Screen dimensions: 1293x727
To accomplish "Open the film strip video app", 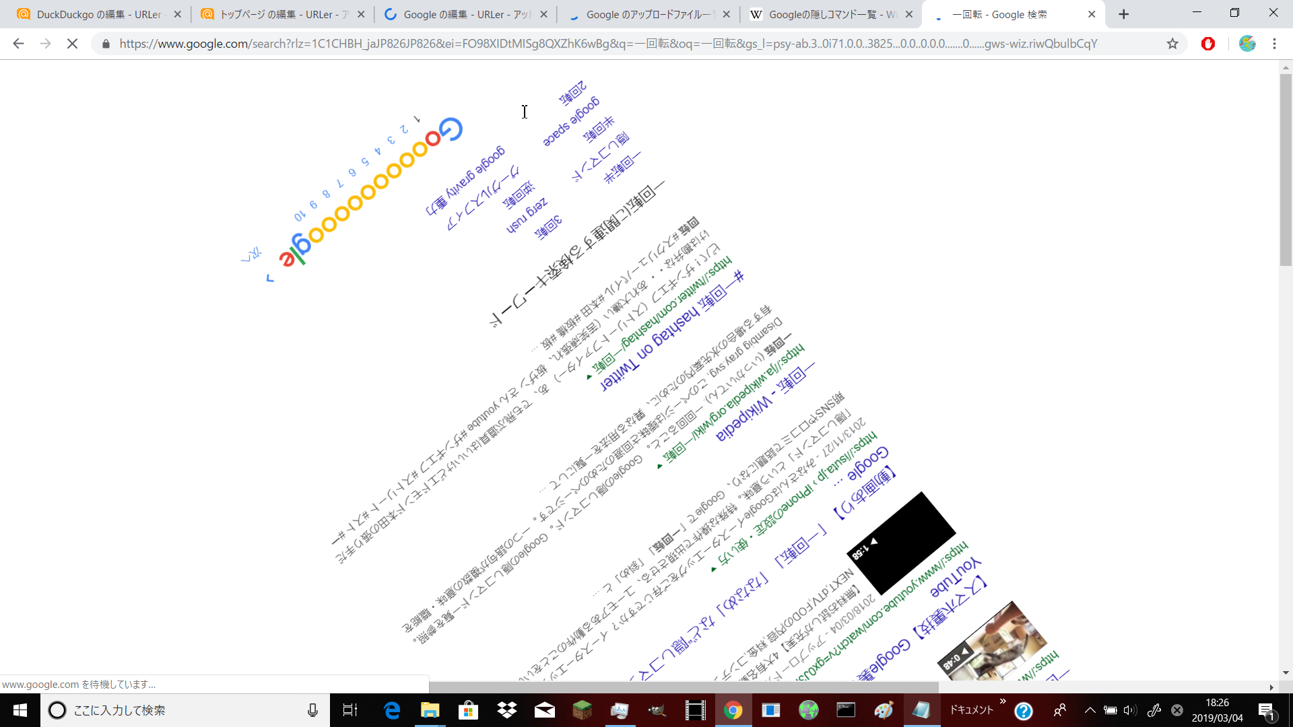I will 695,710.
